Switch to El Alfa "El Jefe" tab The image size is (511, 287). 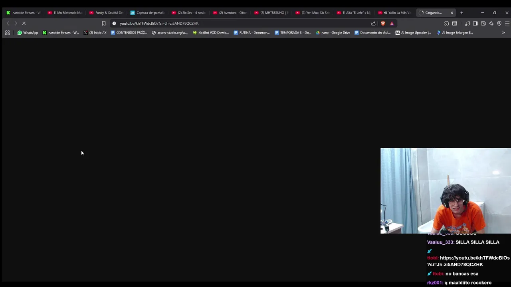pyautogui.click(x=354, y=13)
